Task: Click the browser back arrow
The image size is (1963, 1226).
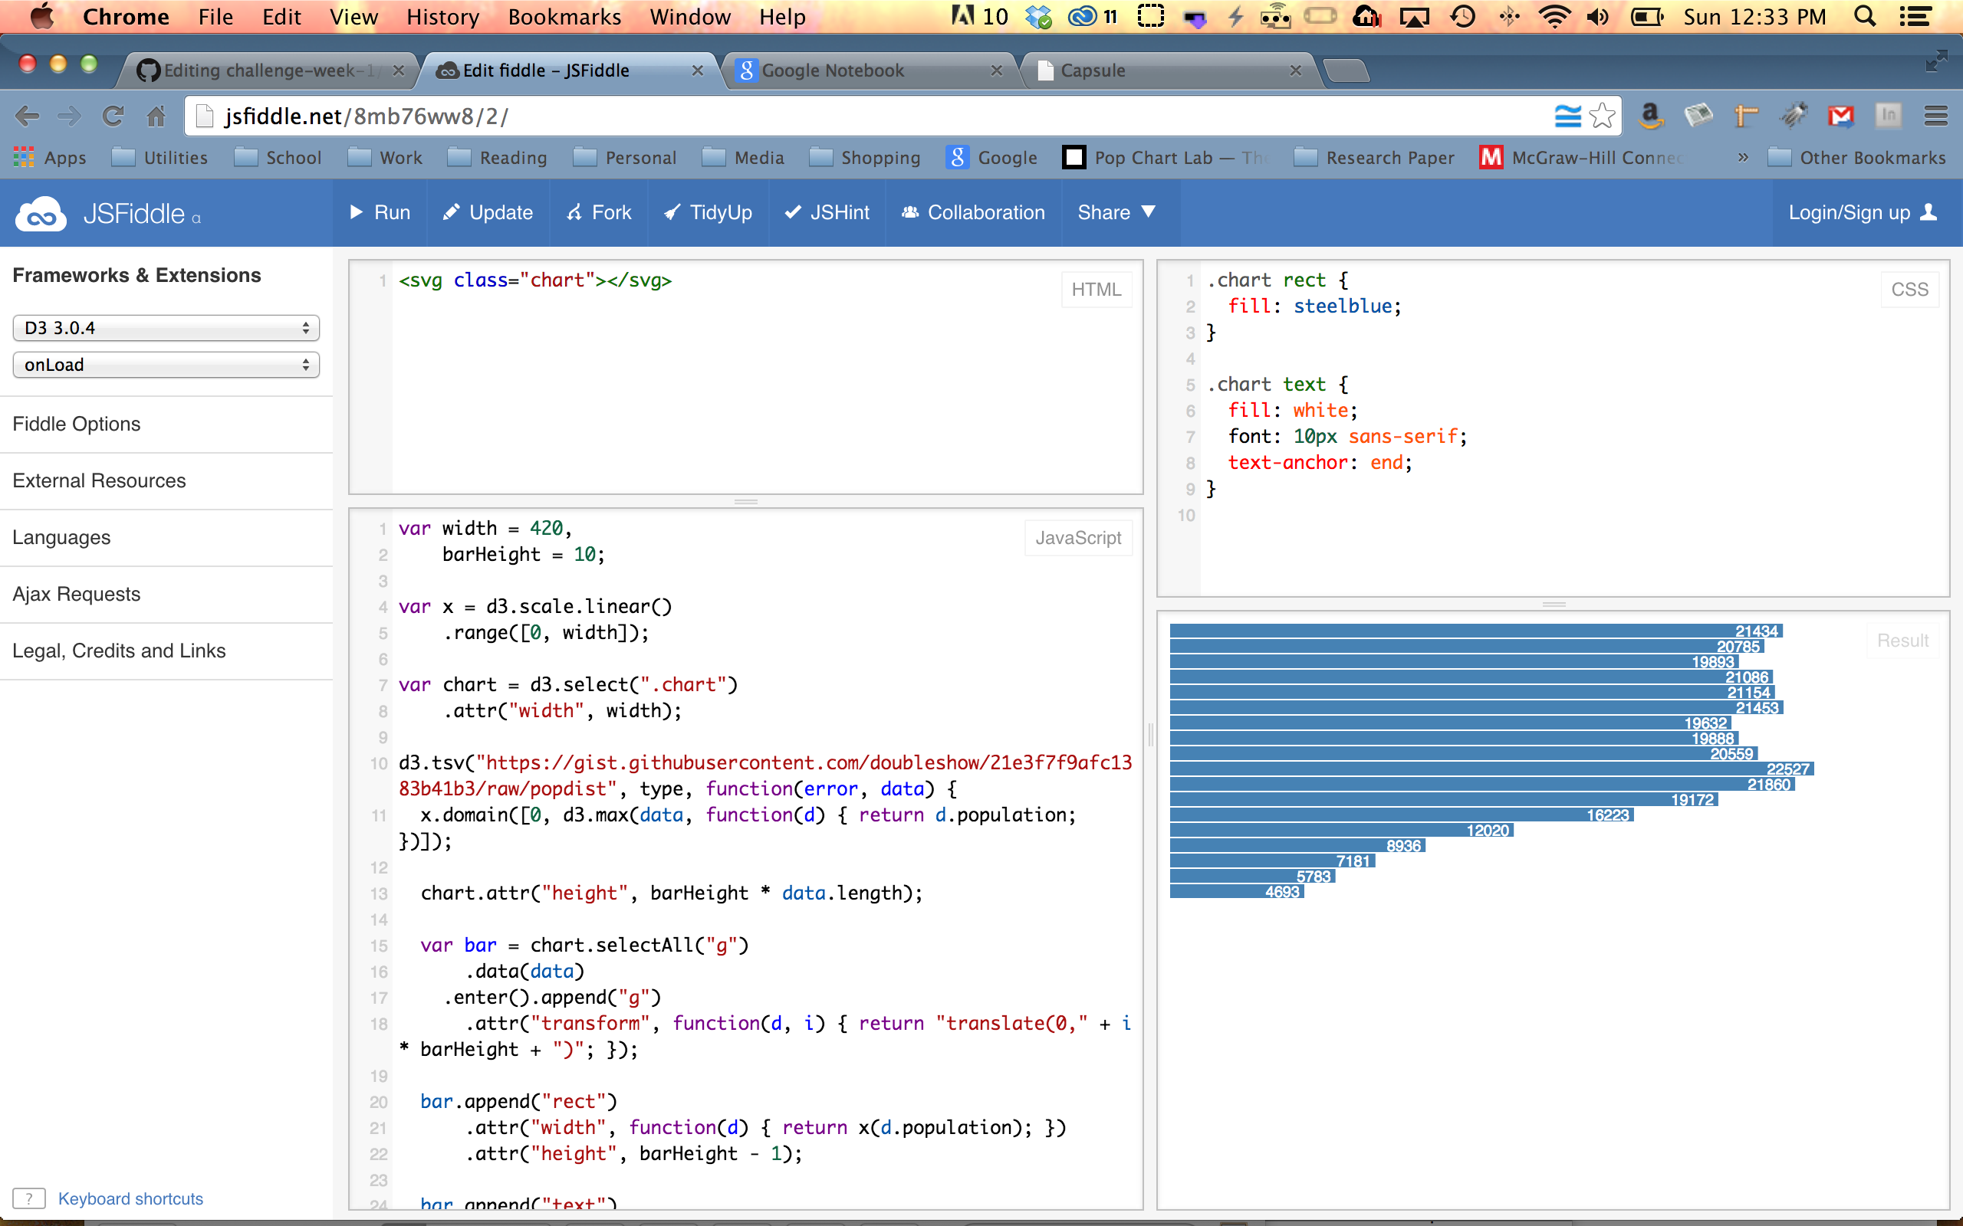Action: (x=27, y=116)
